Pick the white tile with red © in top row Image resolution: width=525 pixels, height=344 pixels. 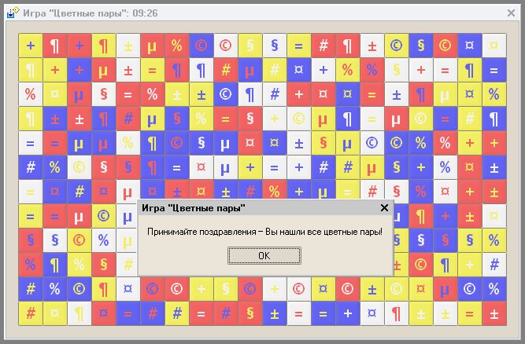(226, 46)
